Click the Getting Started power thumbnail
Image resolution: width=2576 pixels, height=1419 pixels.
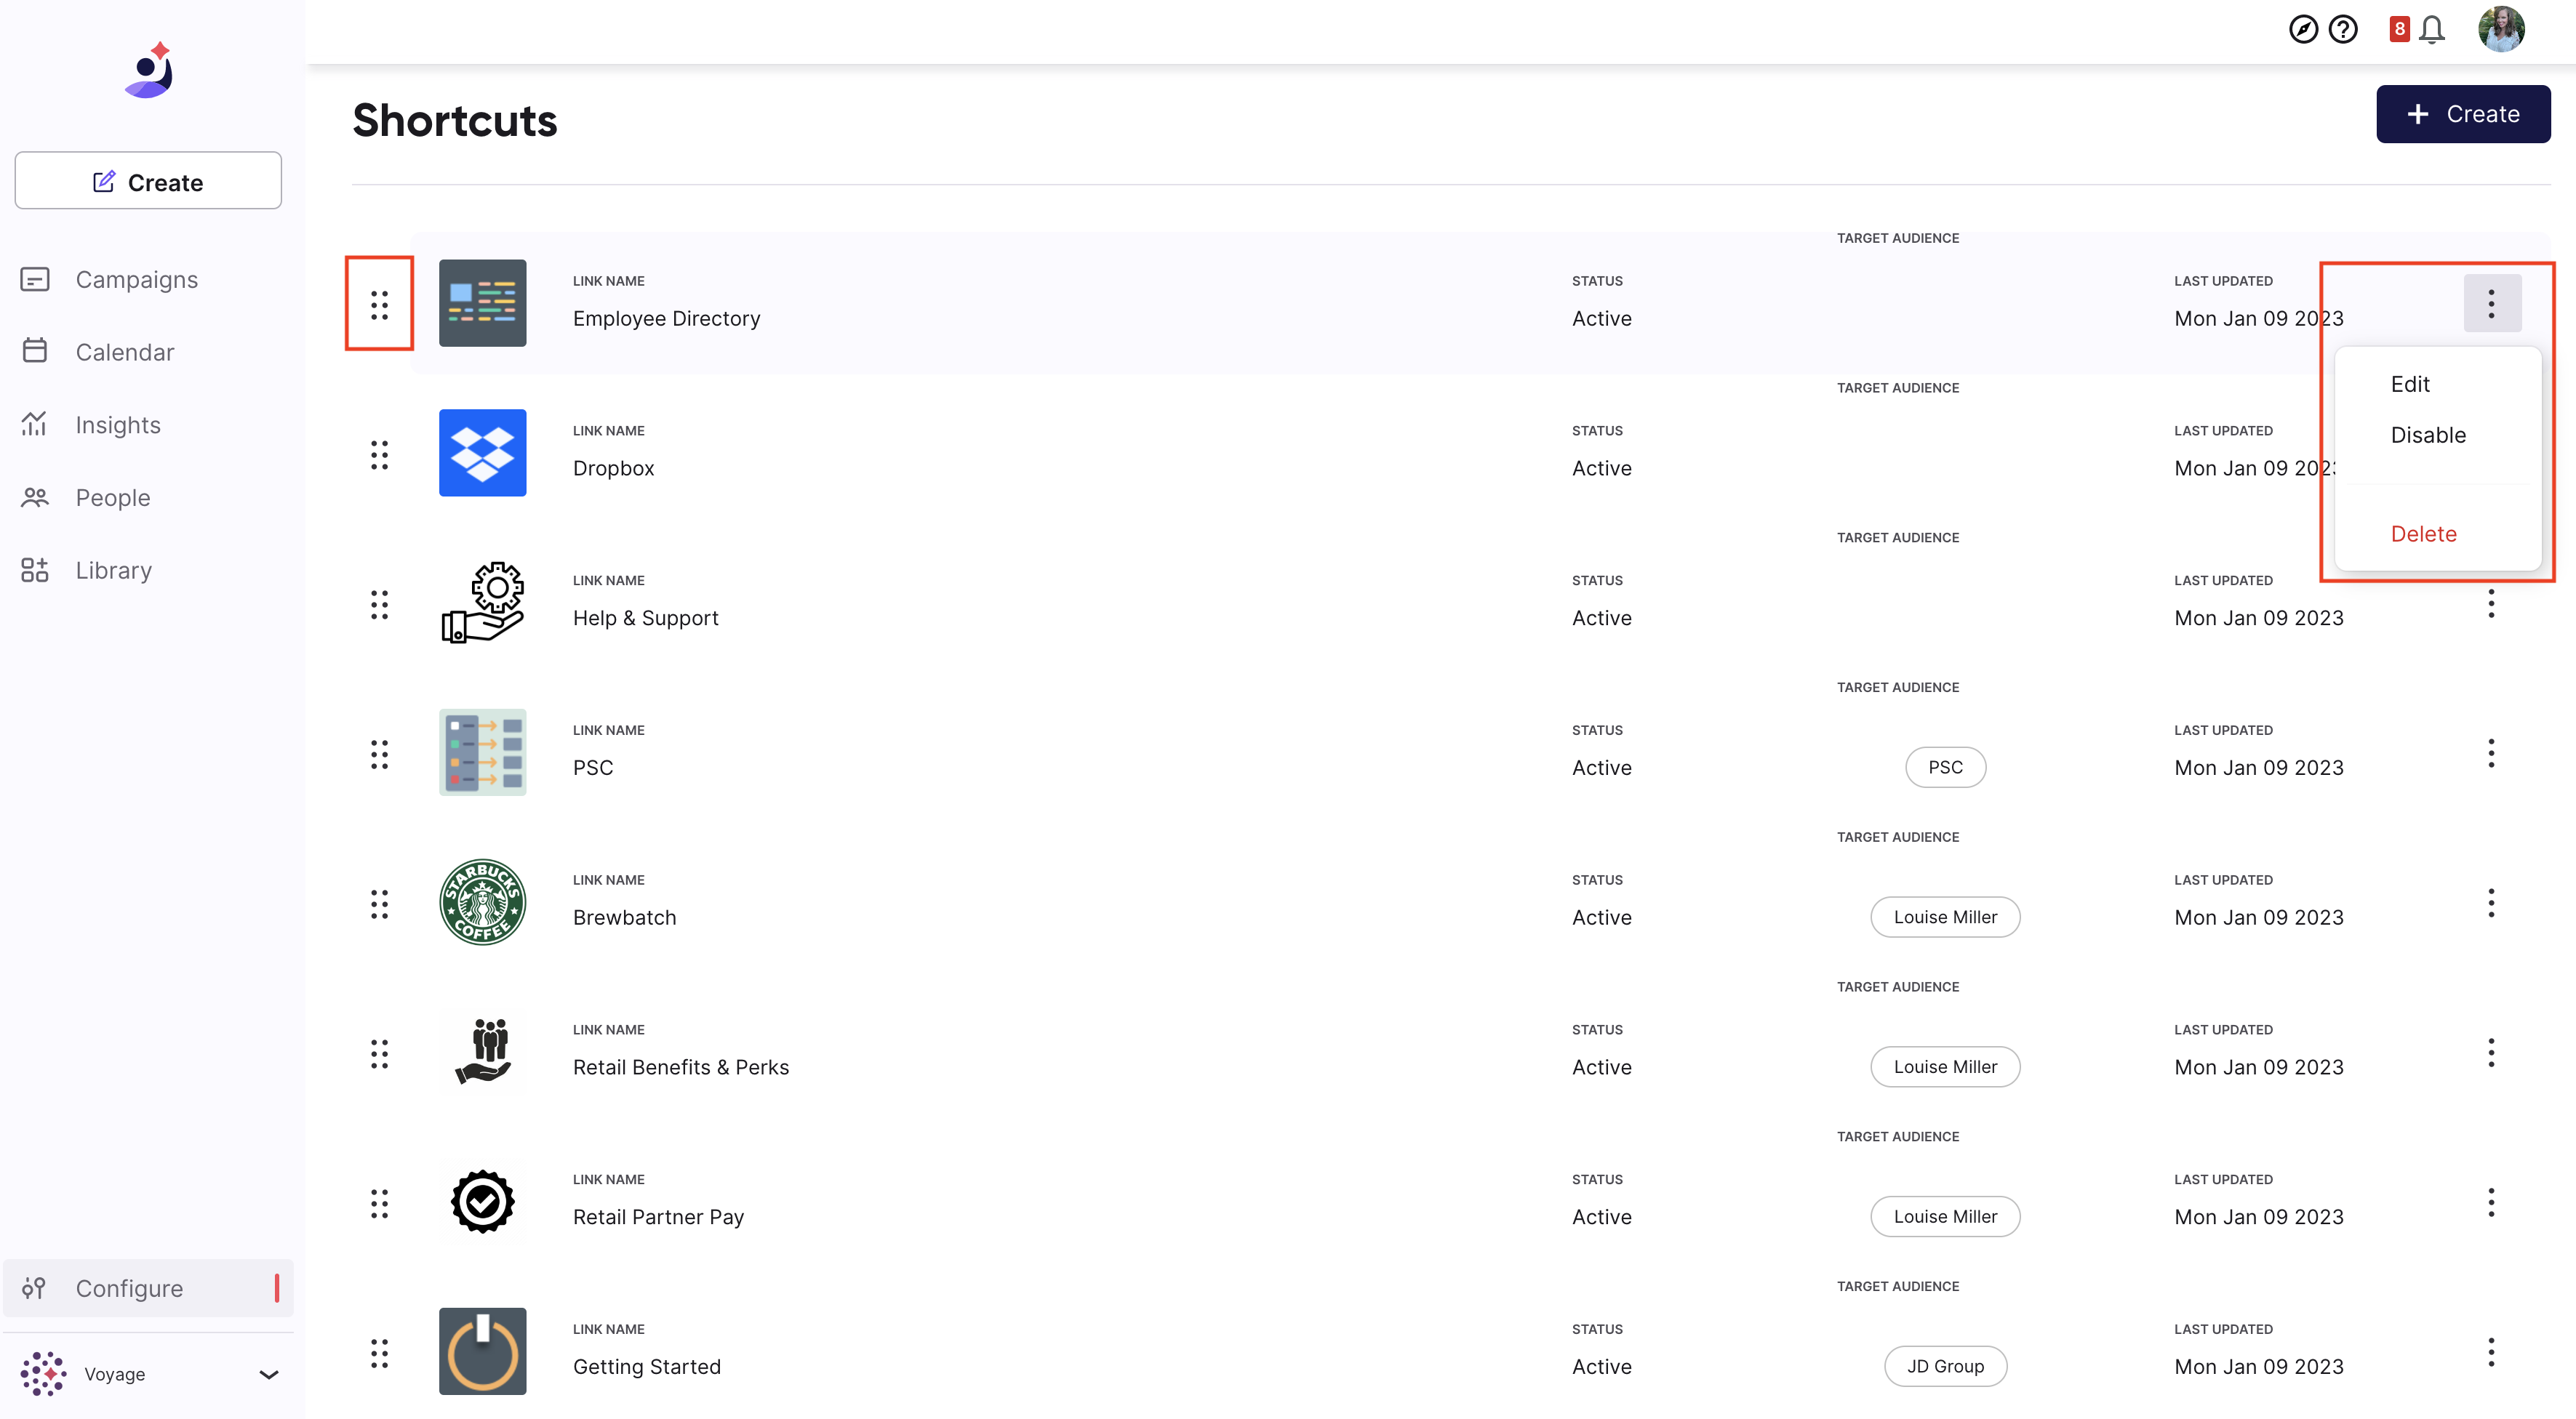pos(482,1352)
